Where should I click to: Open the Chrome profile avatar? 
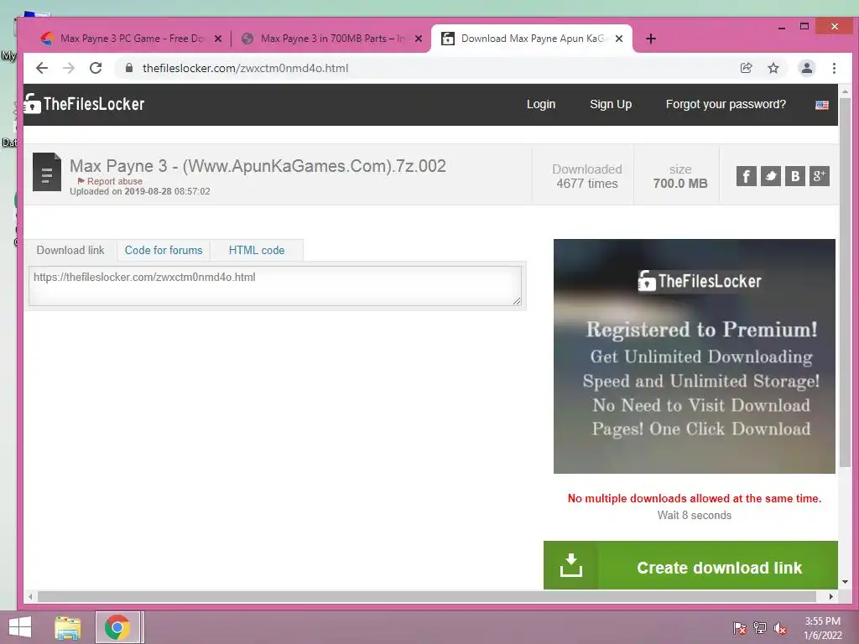pyautogui.click(x=806, y=68)
